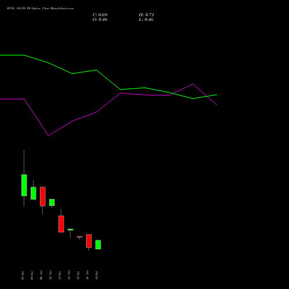289x289 pixels.
Task: Click the '15 Oct' date axis label
Action: click(x=78, y=275)
